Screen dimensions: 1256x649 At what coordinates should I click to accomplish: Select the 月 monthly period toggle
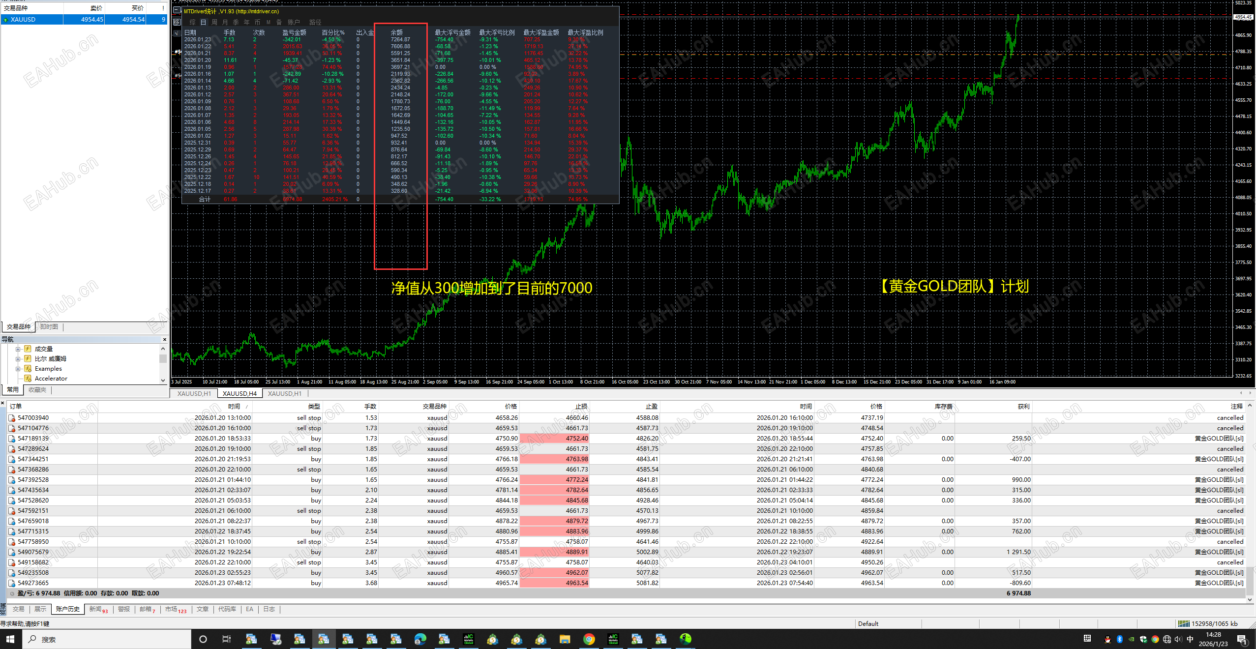(225, 22)
